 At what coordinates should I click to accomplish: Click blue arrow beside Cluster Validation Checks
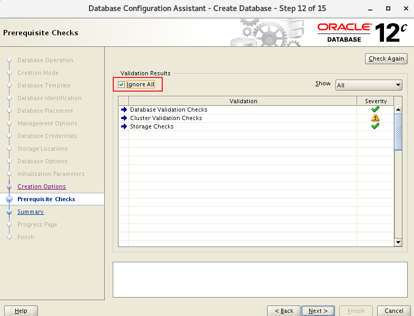[124, 118]
